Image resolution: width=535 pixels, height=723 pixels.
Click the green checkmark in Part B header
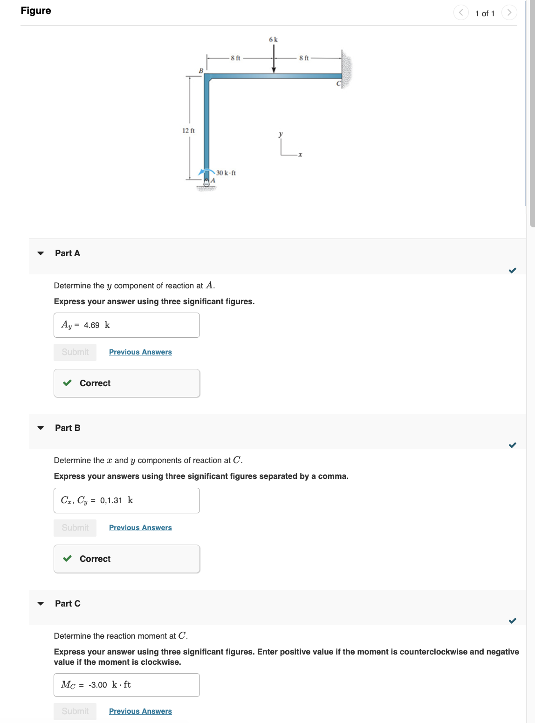point(512,445)
